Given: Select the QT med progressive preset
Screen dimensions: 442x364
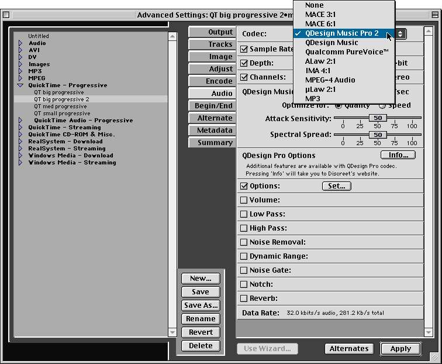Looking at the screenshot, I should [60, 107].
